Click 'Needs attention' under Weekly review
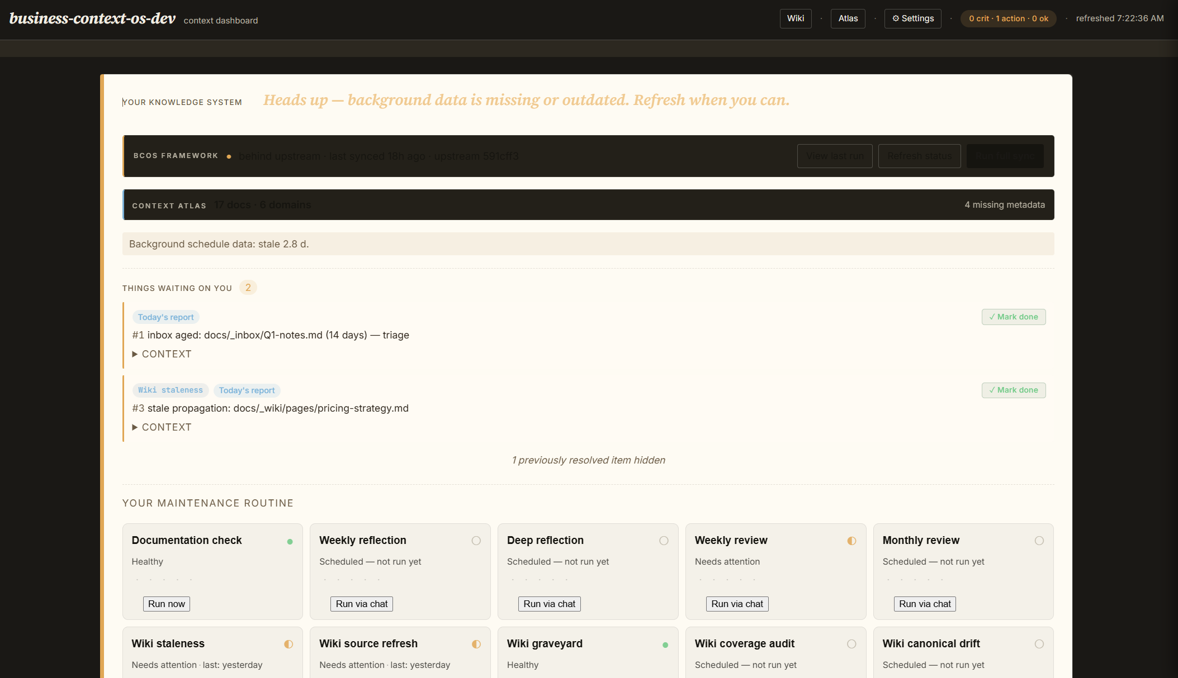The width and height of the screenshot is (1178, 678). (727, 562)
